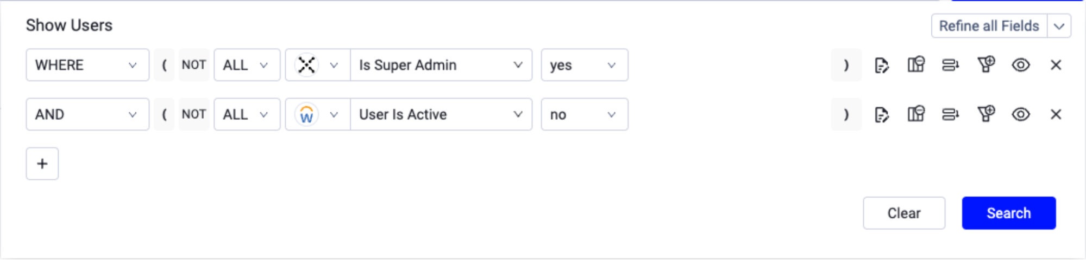
Task: Toggle NOT on the Is Super Admin condition
Action: coord(194,65)
